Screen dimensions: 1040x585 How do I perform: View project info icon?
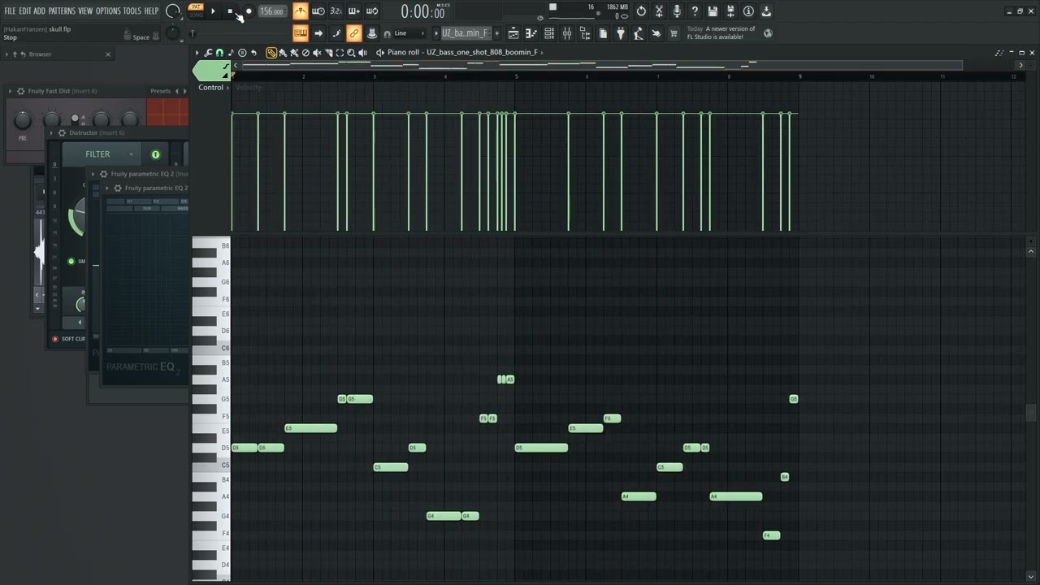click(x=748, y=11)
